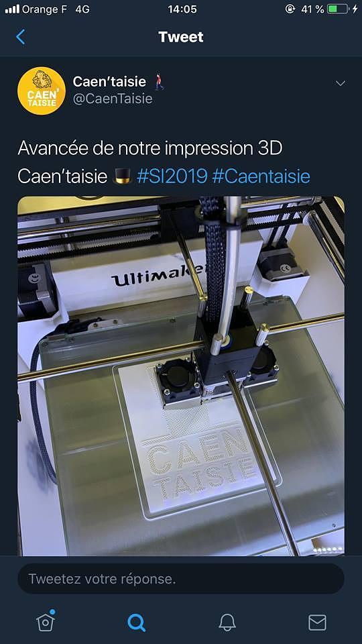Open the Notifications bell icon

[x=227, y=623]
